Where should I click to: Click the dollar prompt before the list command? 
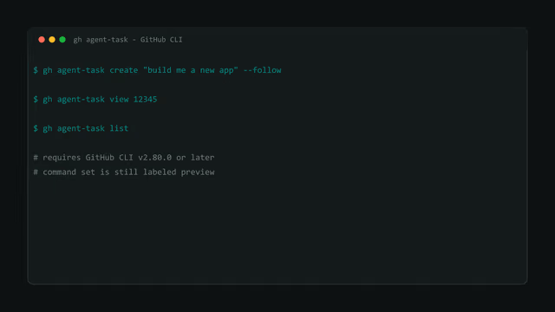pos(36,128)
